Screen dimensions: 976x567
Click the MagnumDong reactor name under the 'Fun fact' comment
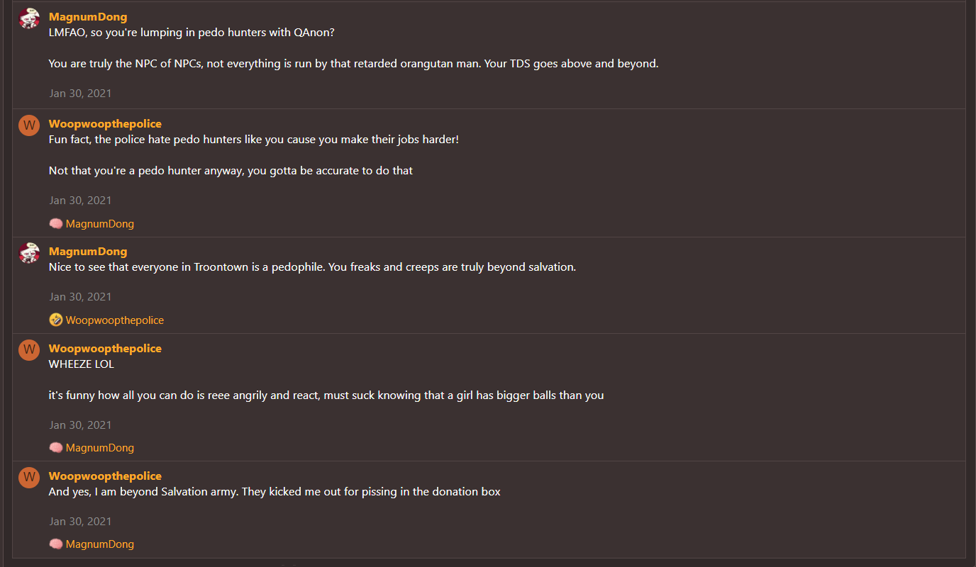[x=100, y=224]
